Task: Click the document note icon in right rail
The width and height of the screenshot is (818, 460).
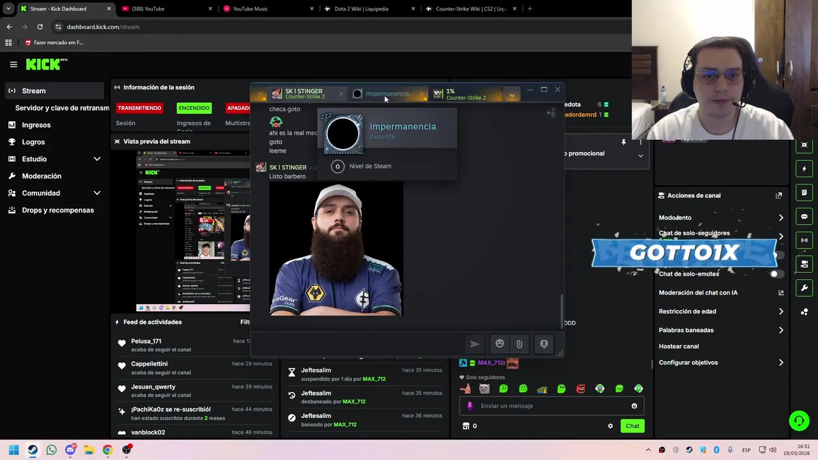Action: tap(805, 192)
